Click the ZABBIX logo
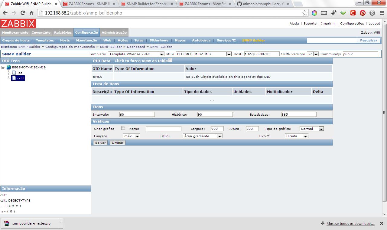 coord(18,24)
